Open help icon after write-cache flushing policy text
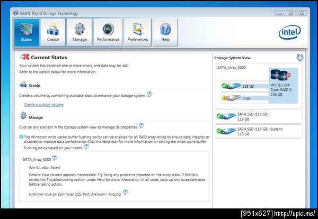This screenshot has width=318, height=219. pyautogui.click(x=86, y=147)
